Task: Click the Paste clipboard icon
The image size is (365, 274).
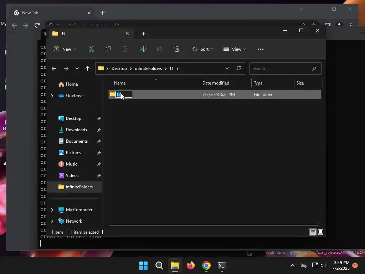Action: 125,49
